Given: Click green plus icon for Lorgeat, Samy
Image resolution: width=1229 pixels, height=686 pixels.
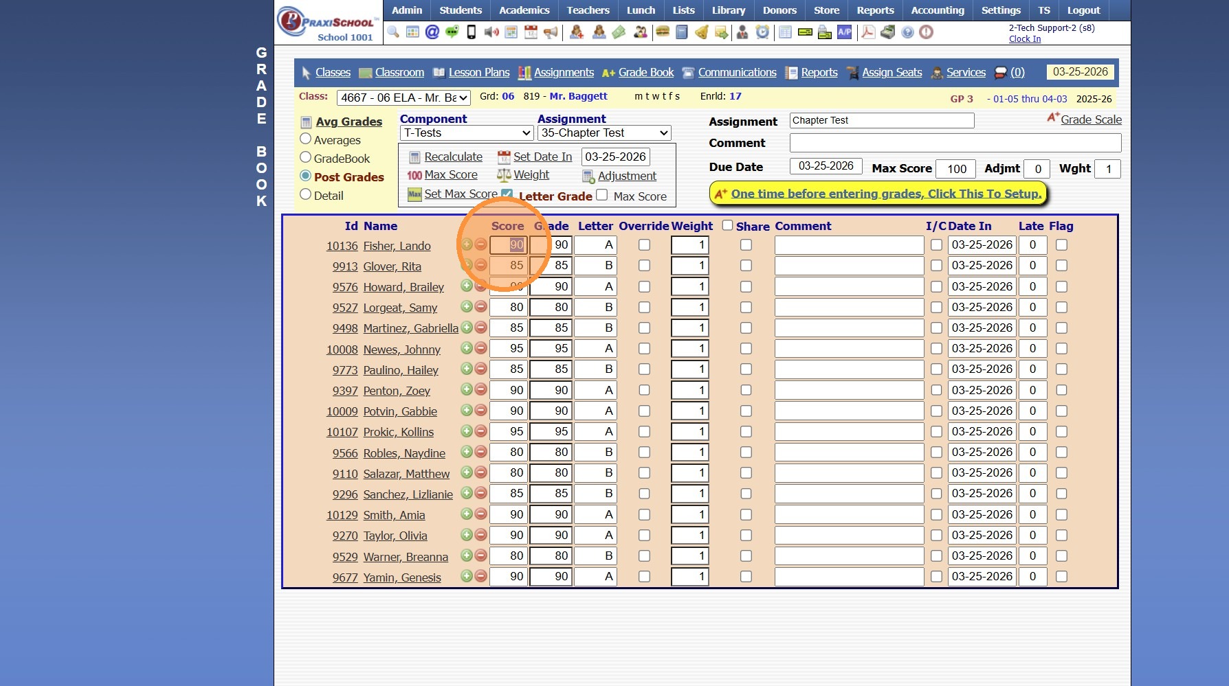Looking at the screenshot, I should pos(467,307).
